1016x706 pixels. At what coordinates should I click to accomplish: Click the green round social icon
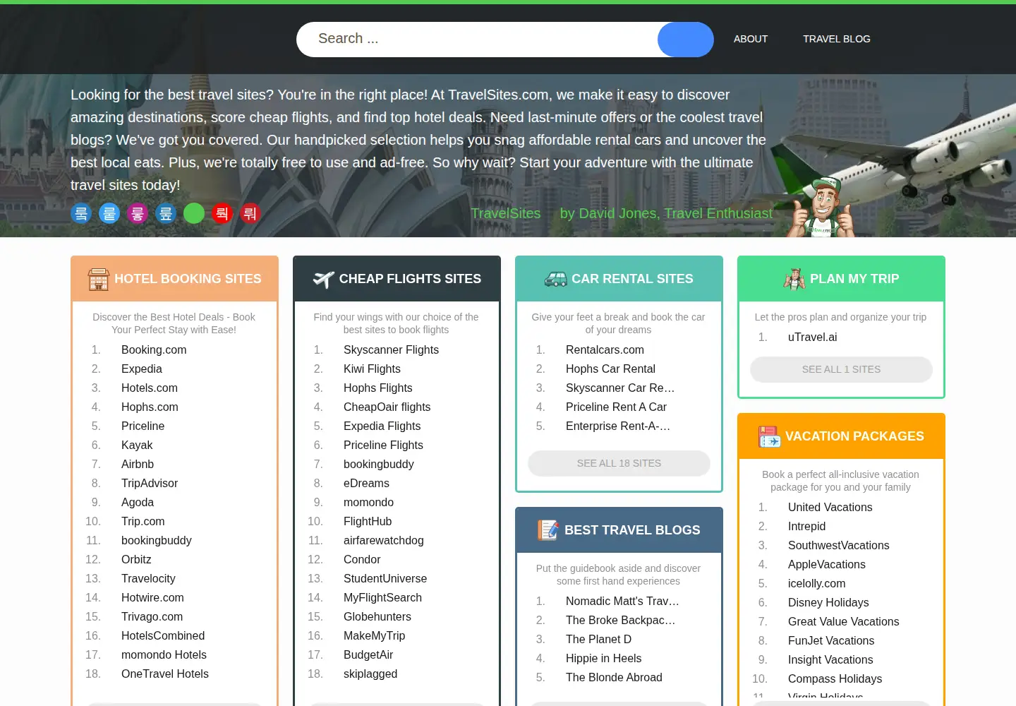click(194, 213)
